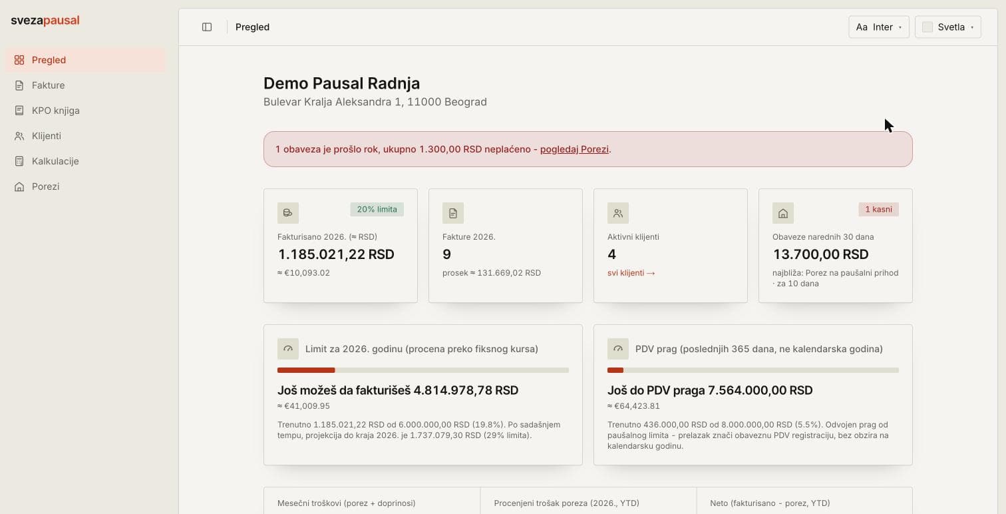Click 'Neto (fakturisano - porez, YTD)' label
1006x514 pixels.
(770, 503)
